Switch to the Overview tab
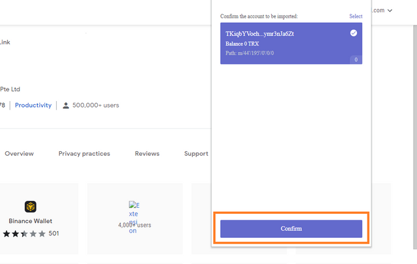417x264 pixels. (19, 154)
